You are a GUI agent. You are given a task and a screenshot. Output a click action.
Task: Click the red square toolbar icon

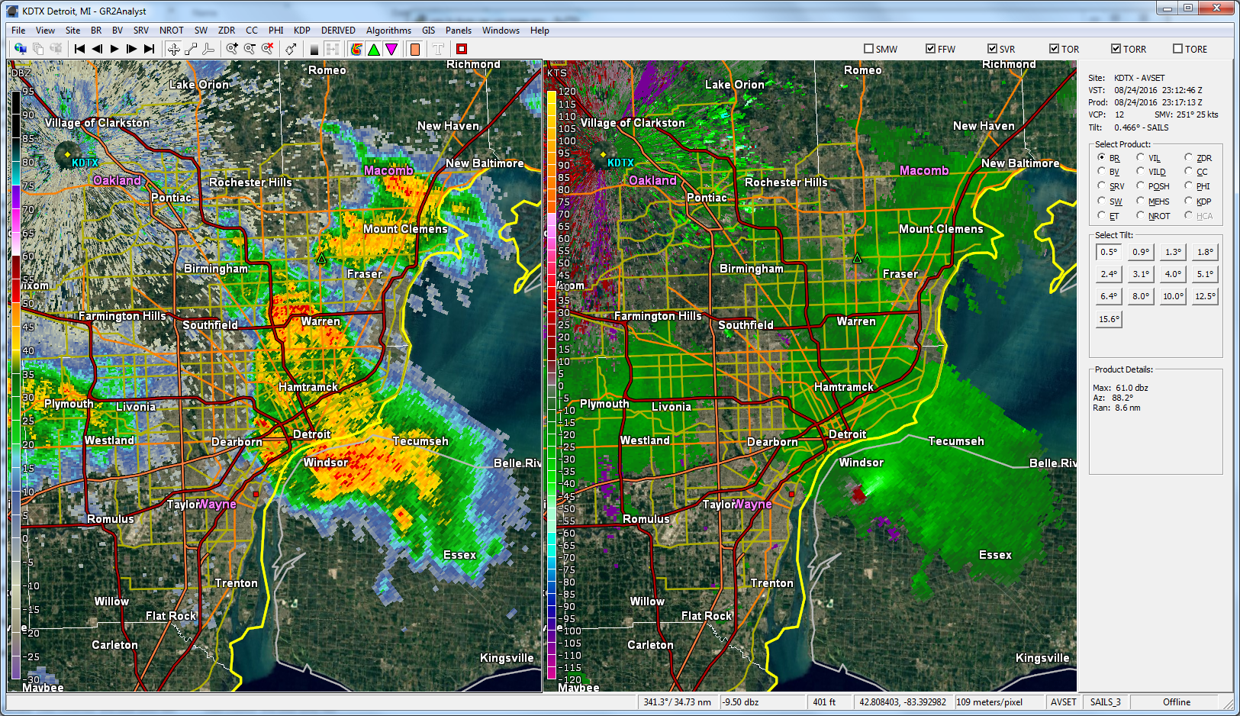coord(462,49)
